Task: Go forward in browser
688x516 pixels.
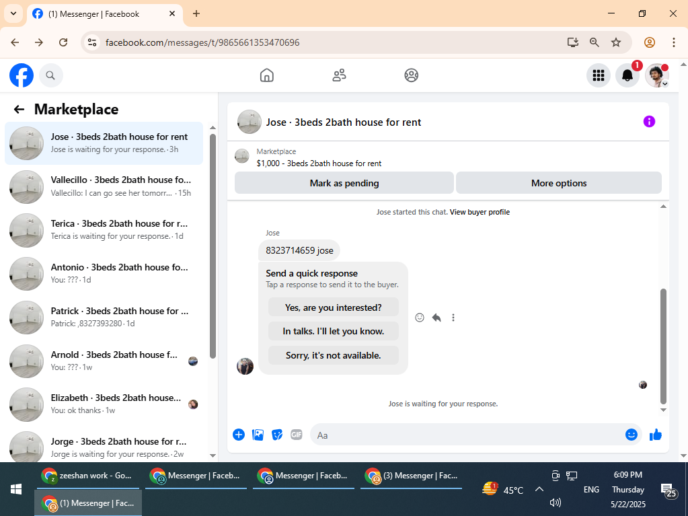Action: point(39,42)
